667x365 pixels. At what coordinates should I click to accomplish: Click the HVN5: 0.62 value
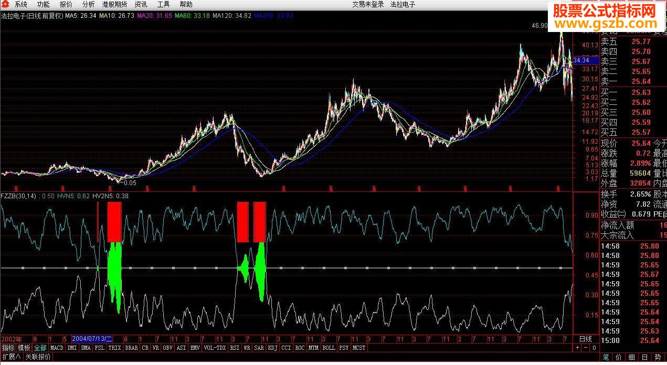click(x=73, y=196)
